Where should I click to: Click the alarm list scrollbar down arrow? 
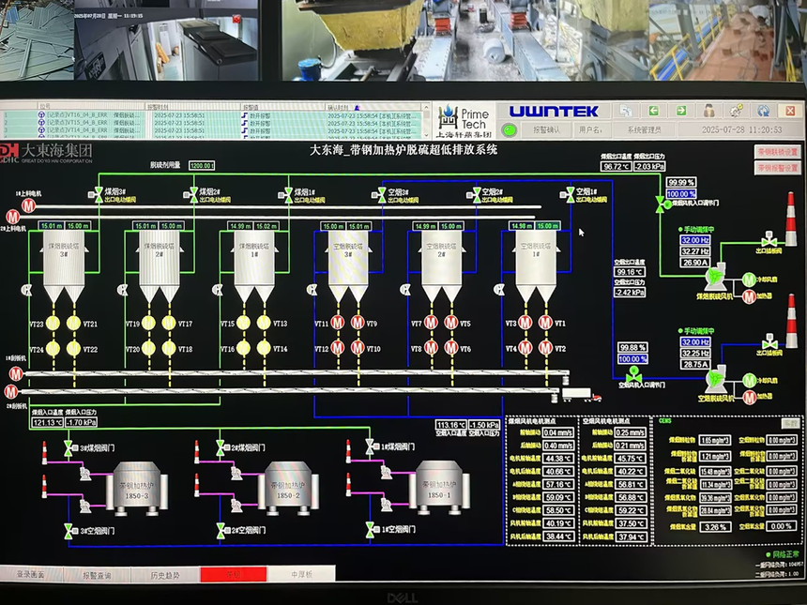coord(426,135)
